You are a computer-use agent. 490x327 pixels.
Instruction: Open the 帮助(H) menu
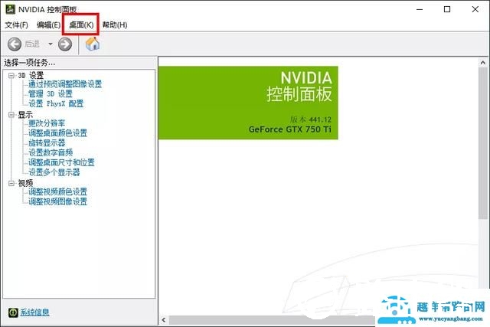coord(115,25)
